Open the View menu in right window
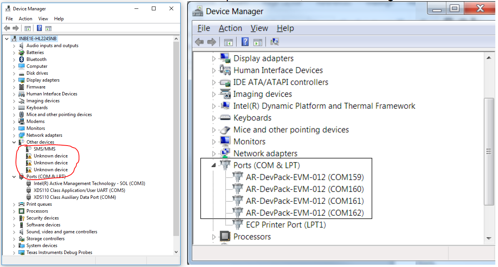This screenshot has height=267, width=498. click(x=259, y=28)
